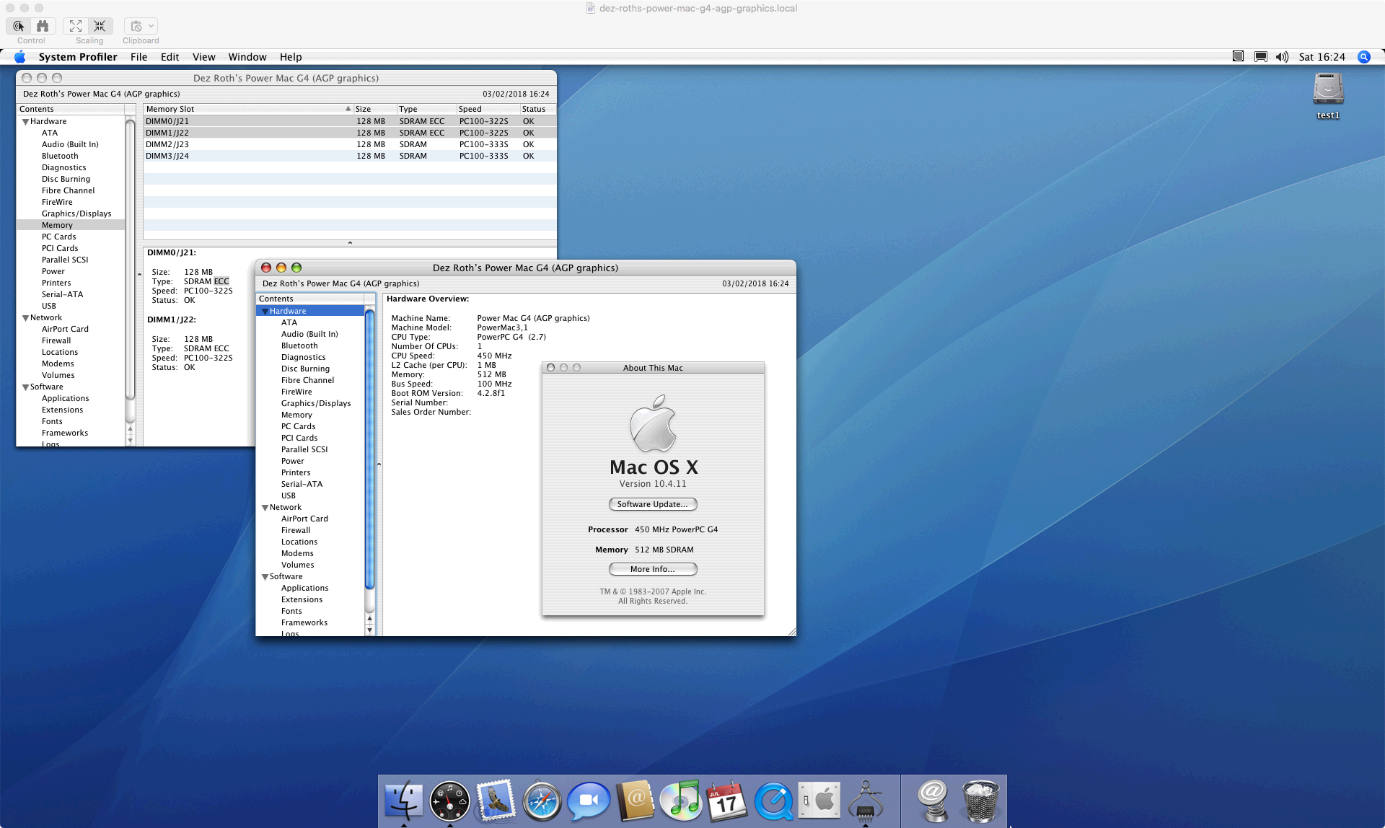The height and width of the screenshot is (828, 1385).
Task: Click the volume icon in menu bar
Action: (x=1282, y=57)
